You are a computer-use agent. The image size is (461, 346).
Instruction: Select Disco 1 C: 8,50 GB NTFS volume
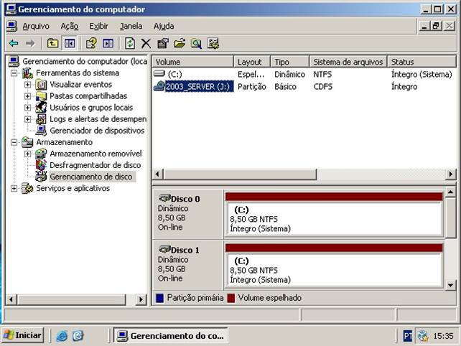pyautogui.click(x=335, y=270)
